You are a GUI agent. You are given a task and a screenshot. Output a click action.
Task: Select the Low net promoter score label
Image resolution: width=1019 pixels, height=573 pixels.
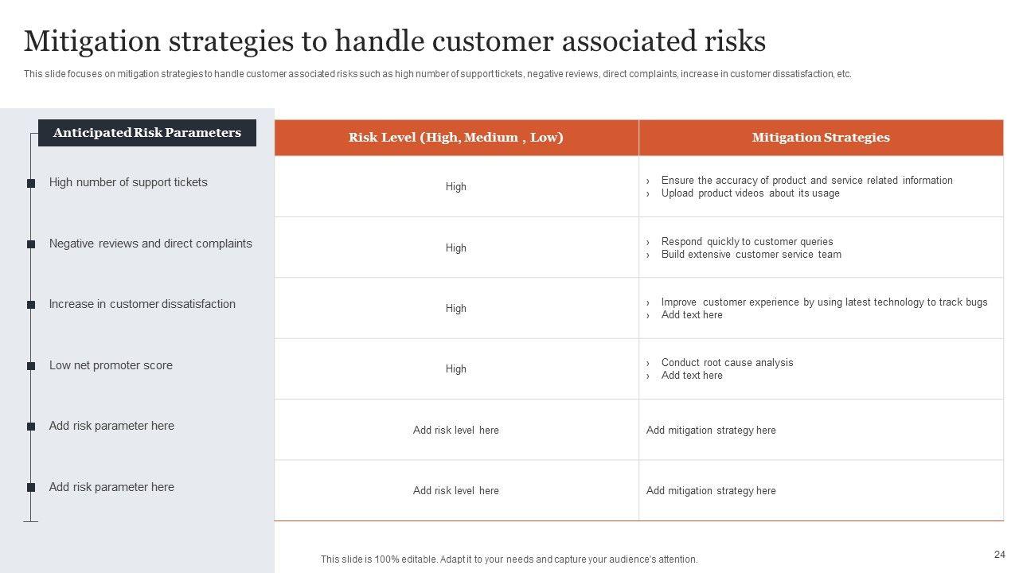[111, 365]
